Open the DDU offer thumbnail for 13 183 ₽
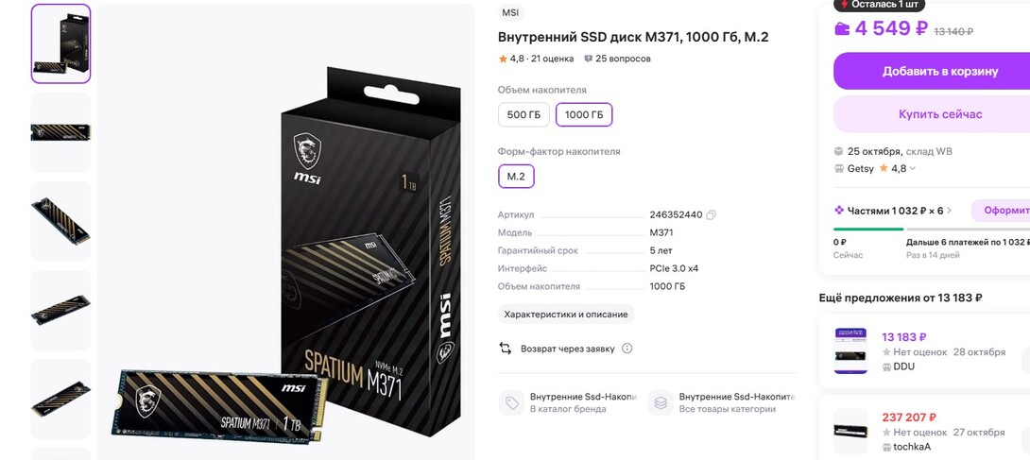This screenshot has height=460, width=1030. pos(850,350)
